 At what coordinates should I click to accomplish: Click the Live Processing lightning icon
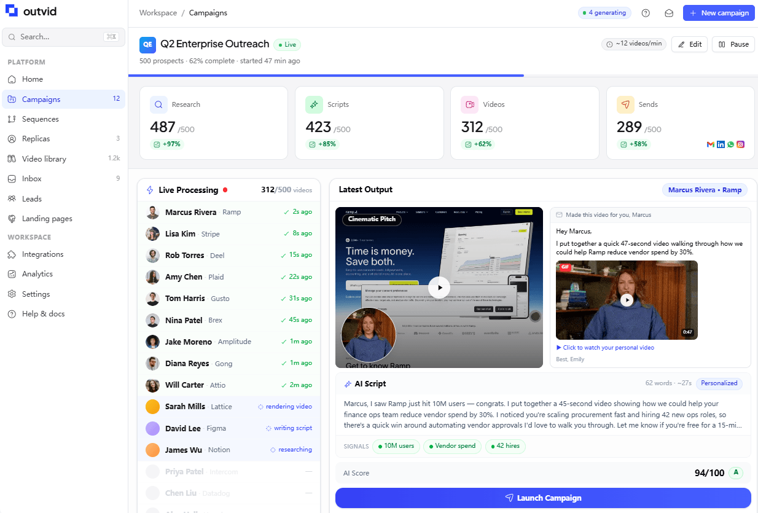click(x=150, y=190)
